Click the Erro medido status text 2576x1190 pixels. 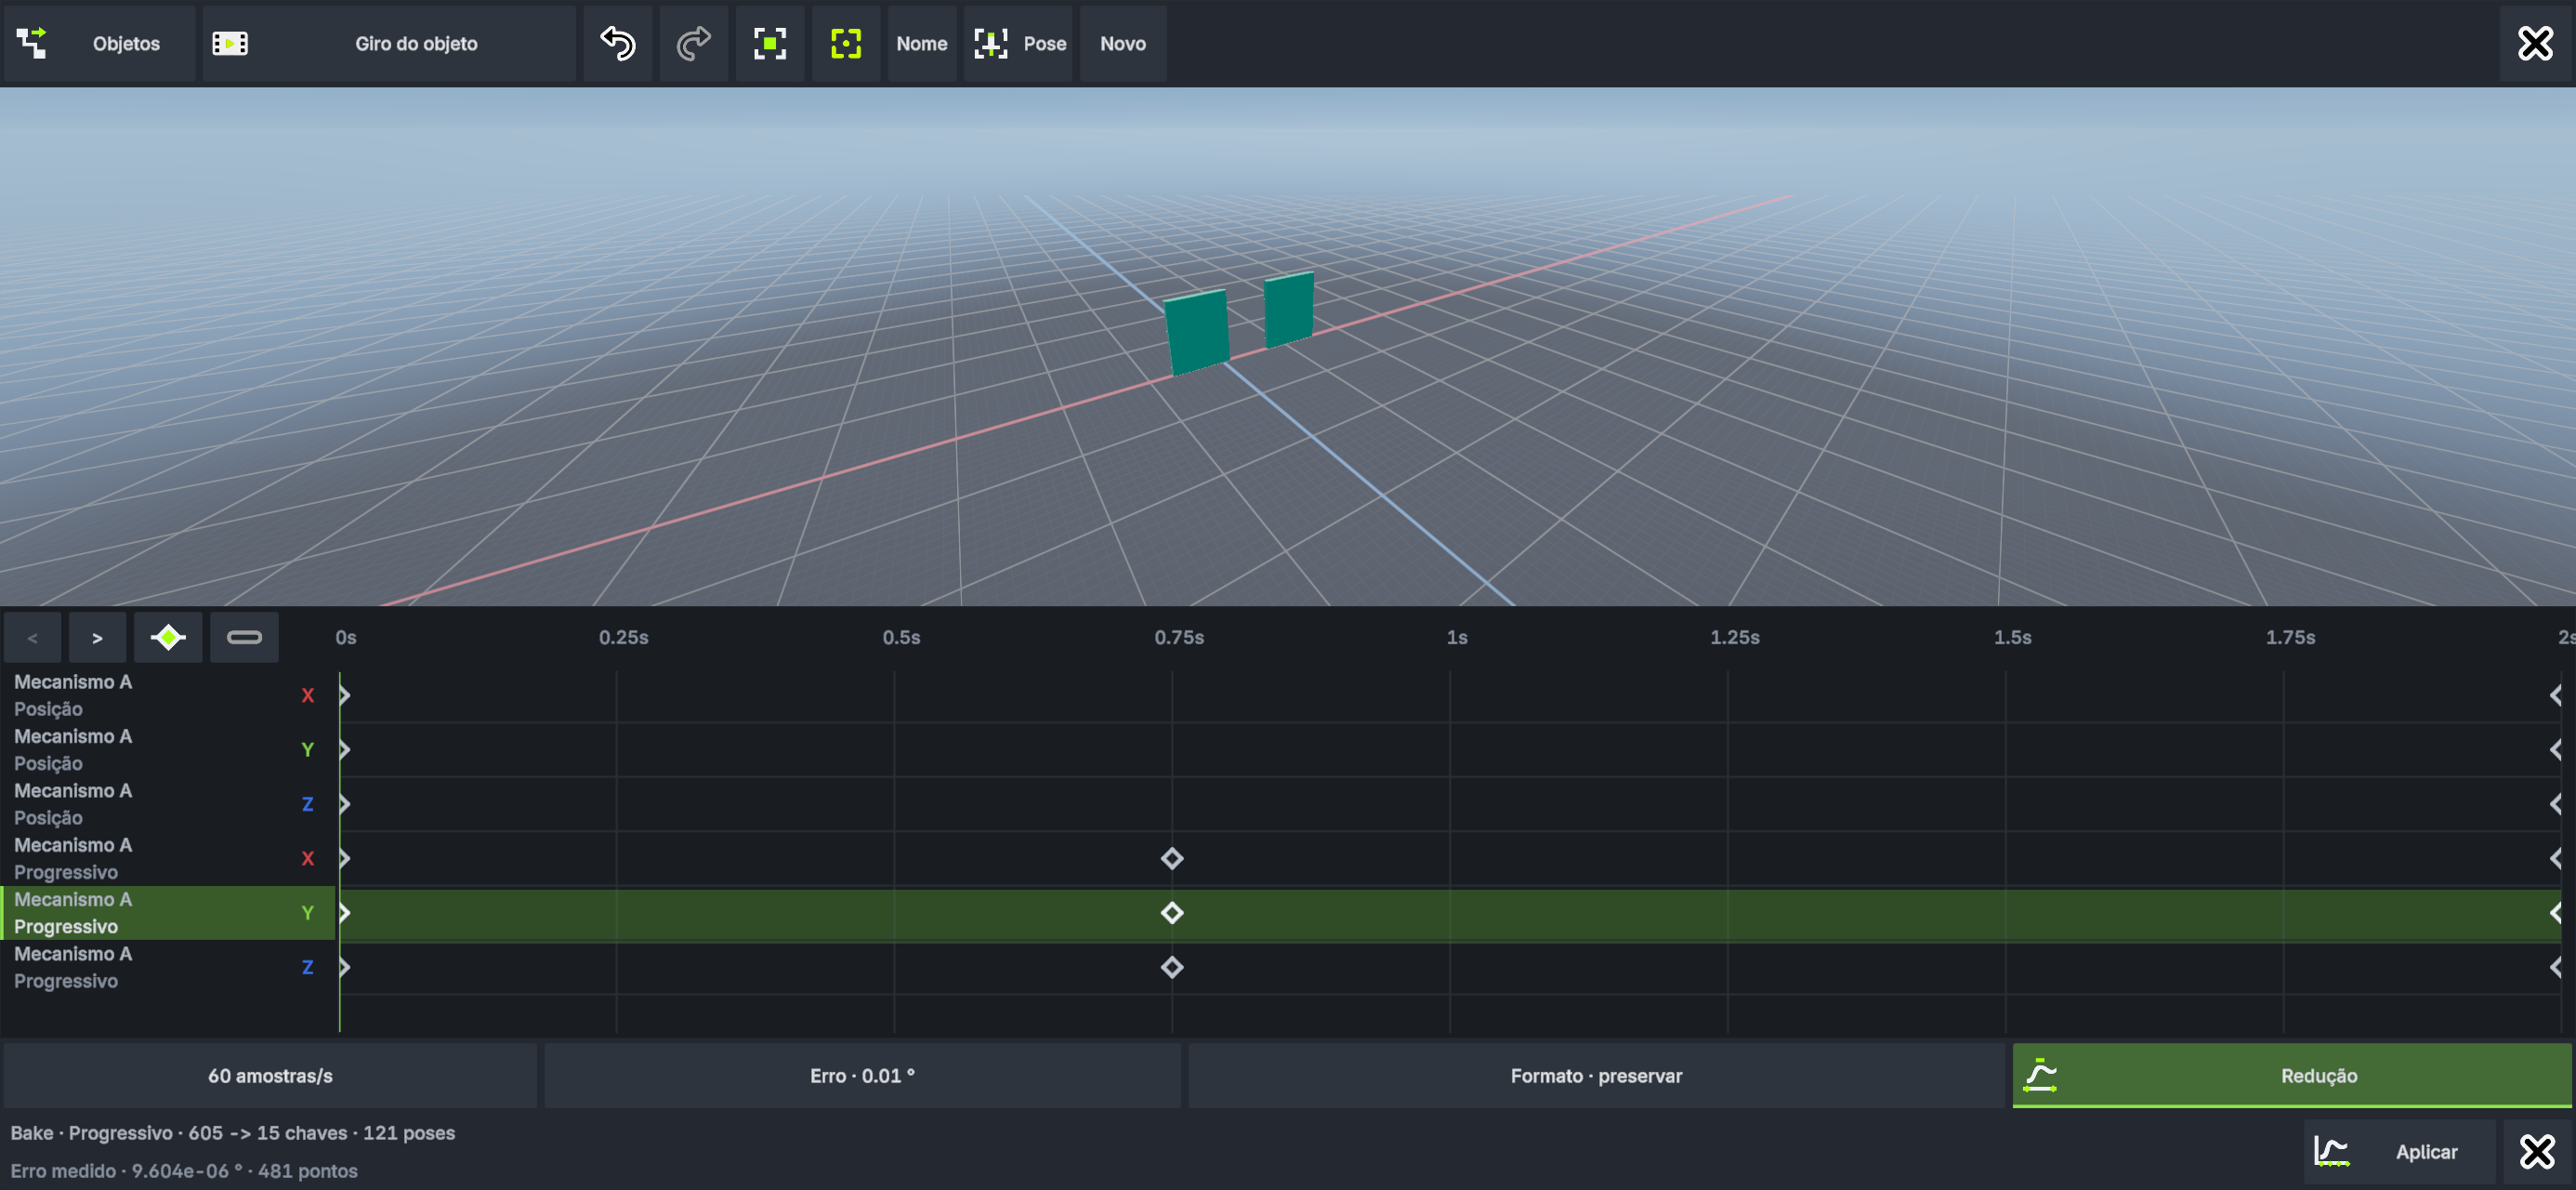[184, 1171]
